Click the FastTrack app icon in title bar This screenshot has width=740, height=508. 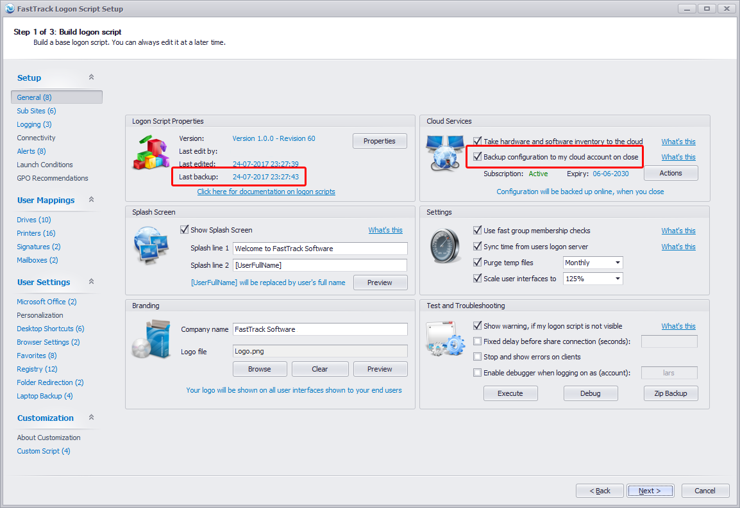pyautogui.click(x=10, y=8)
